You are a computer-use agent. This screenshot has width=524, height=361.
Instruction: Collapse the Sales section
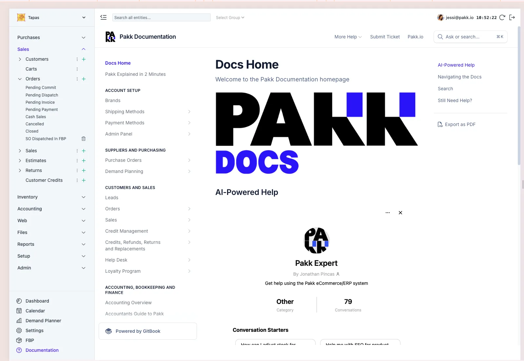51,49
